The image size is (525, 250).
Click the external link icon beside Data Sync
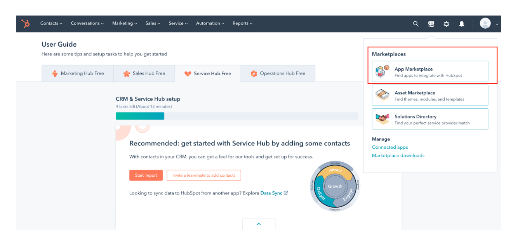pos(286,193)
